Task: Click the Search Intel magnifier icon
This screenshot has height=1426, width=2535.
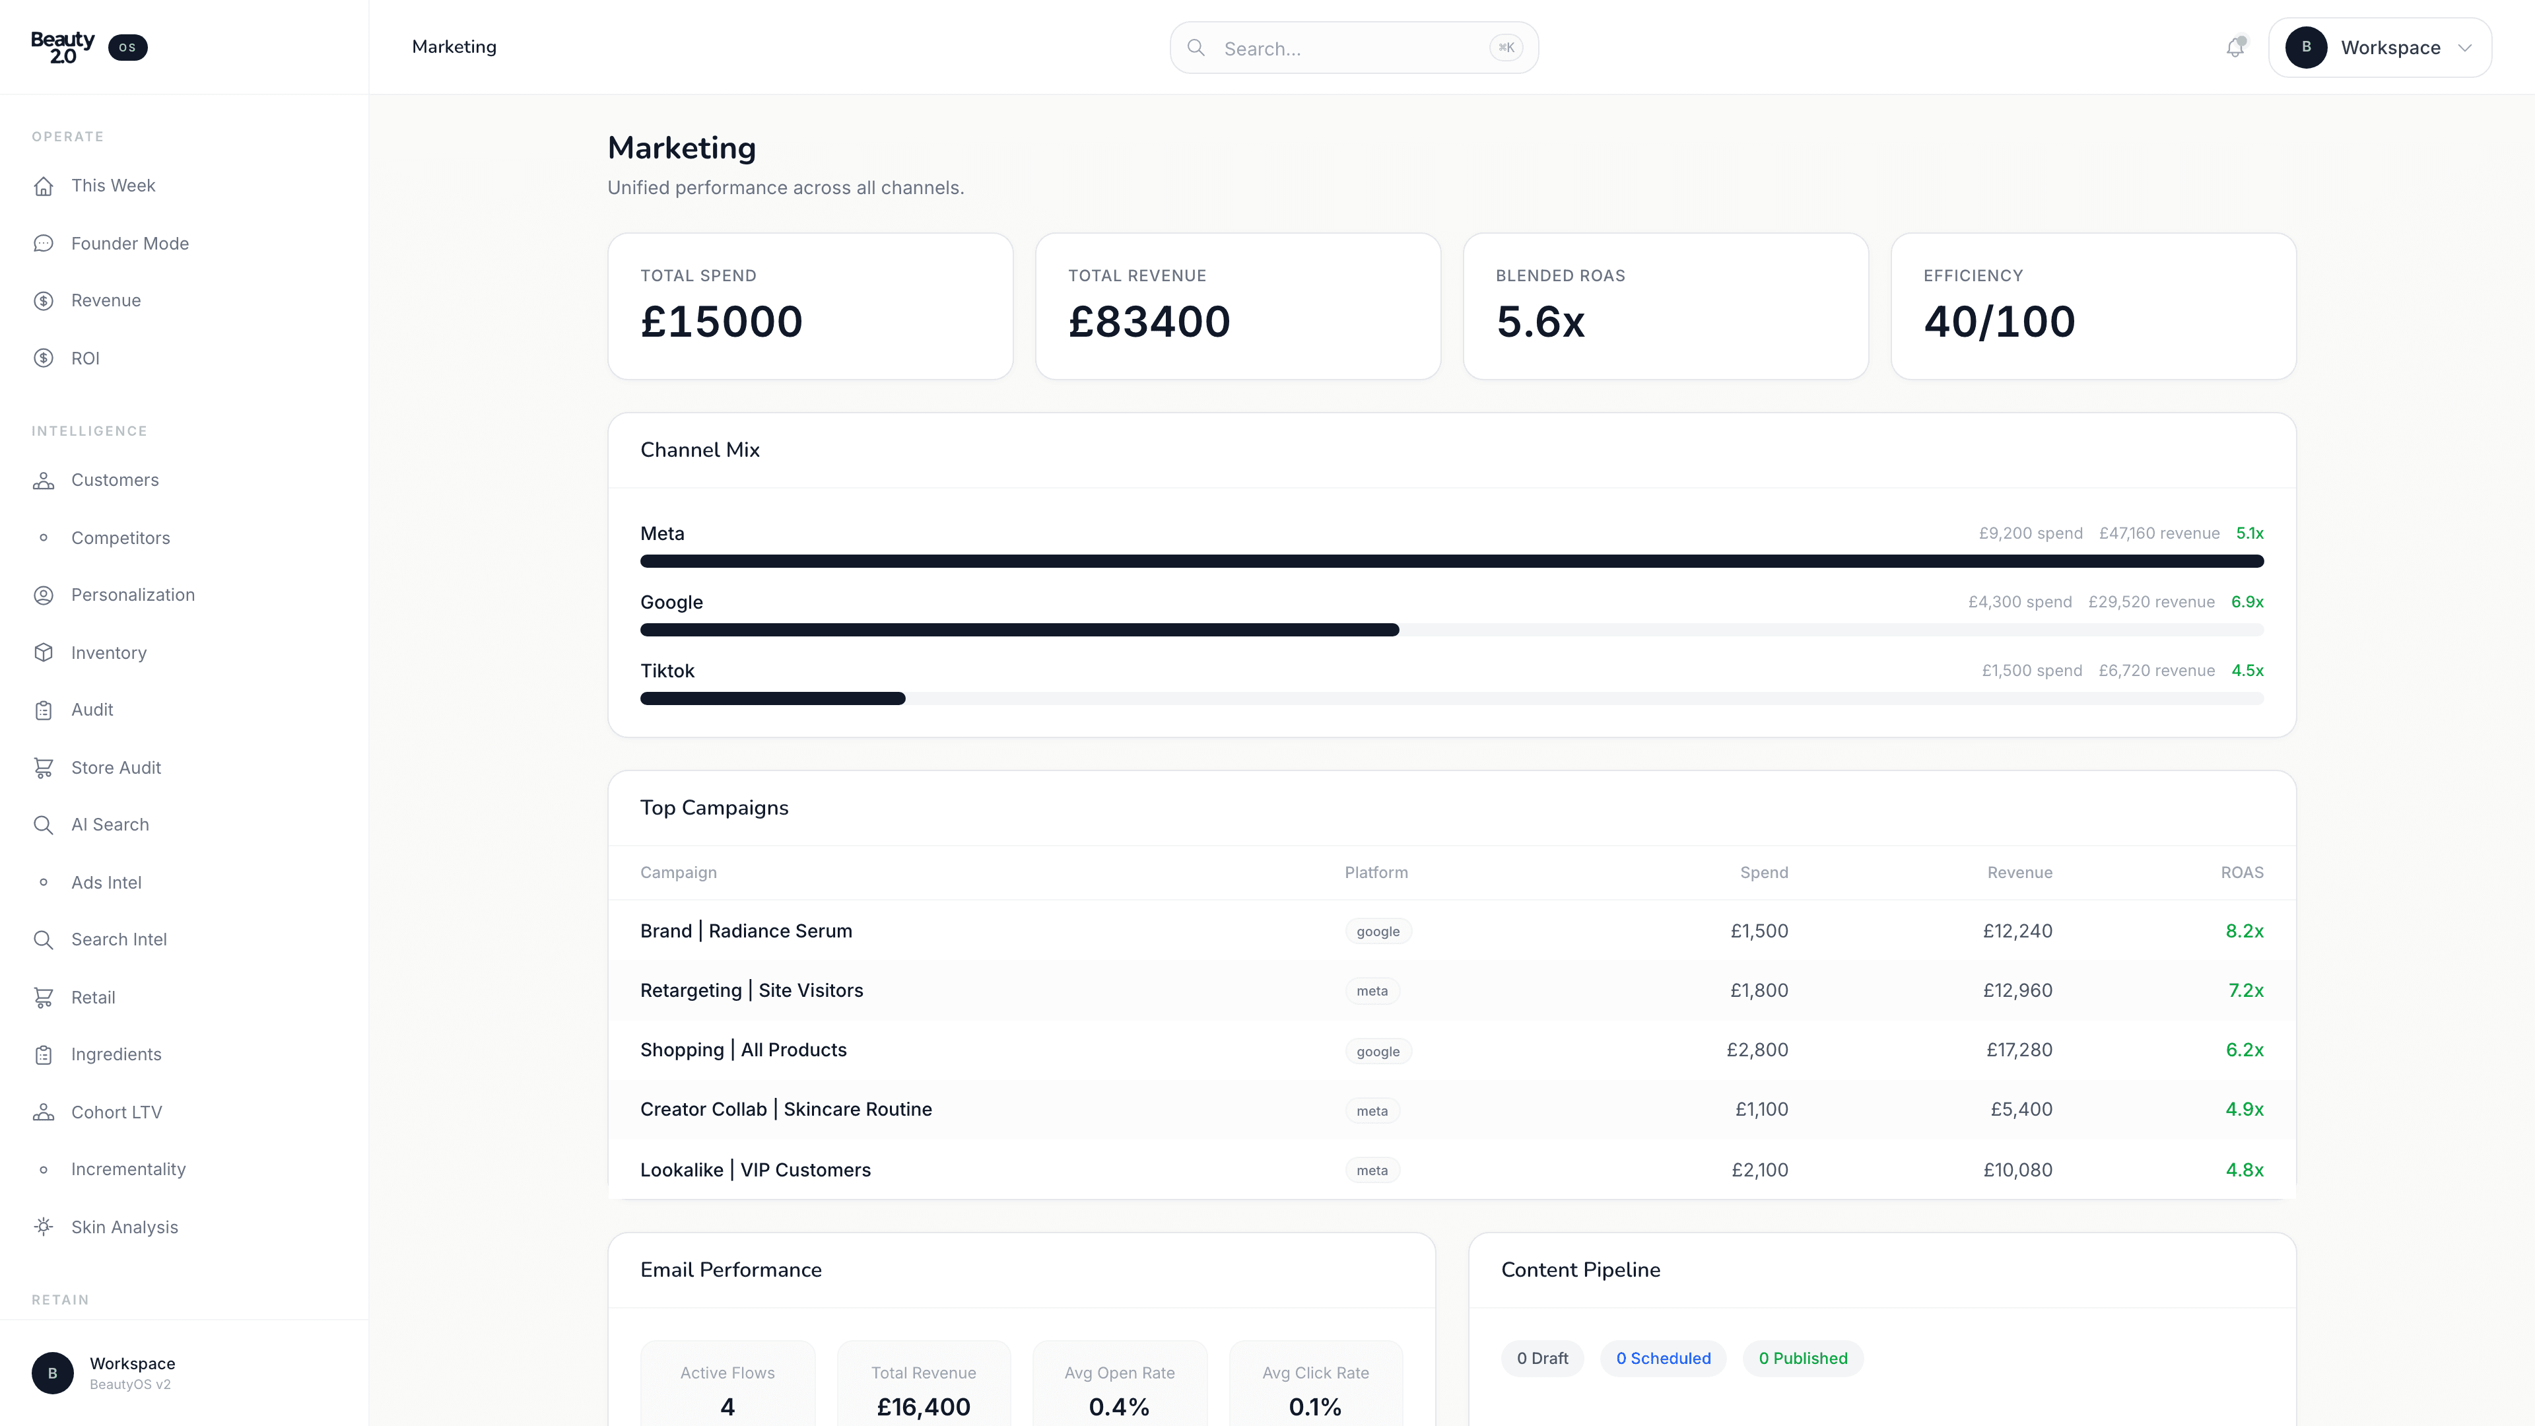Action: point(44,940)
